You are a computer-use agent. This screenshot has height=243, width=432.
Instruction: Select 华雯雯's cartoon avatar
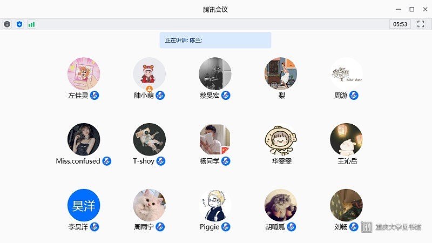click(x=281, y=139)
